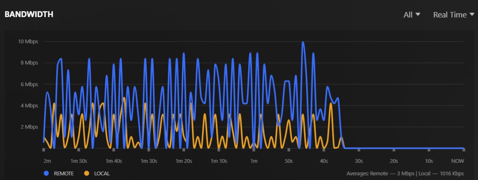Image resolution: width=478 pixels, height=180 pixels.
Task: Toggle the LOCAL series legend
Action: coord(97,174)
